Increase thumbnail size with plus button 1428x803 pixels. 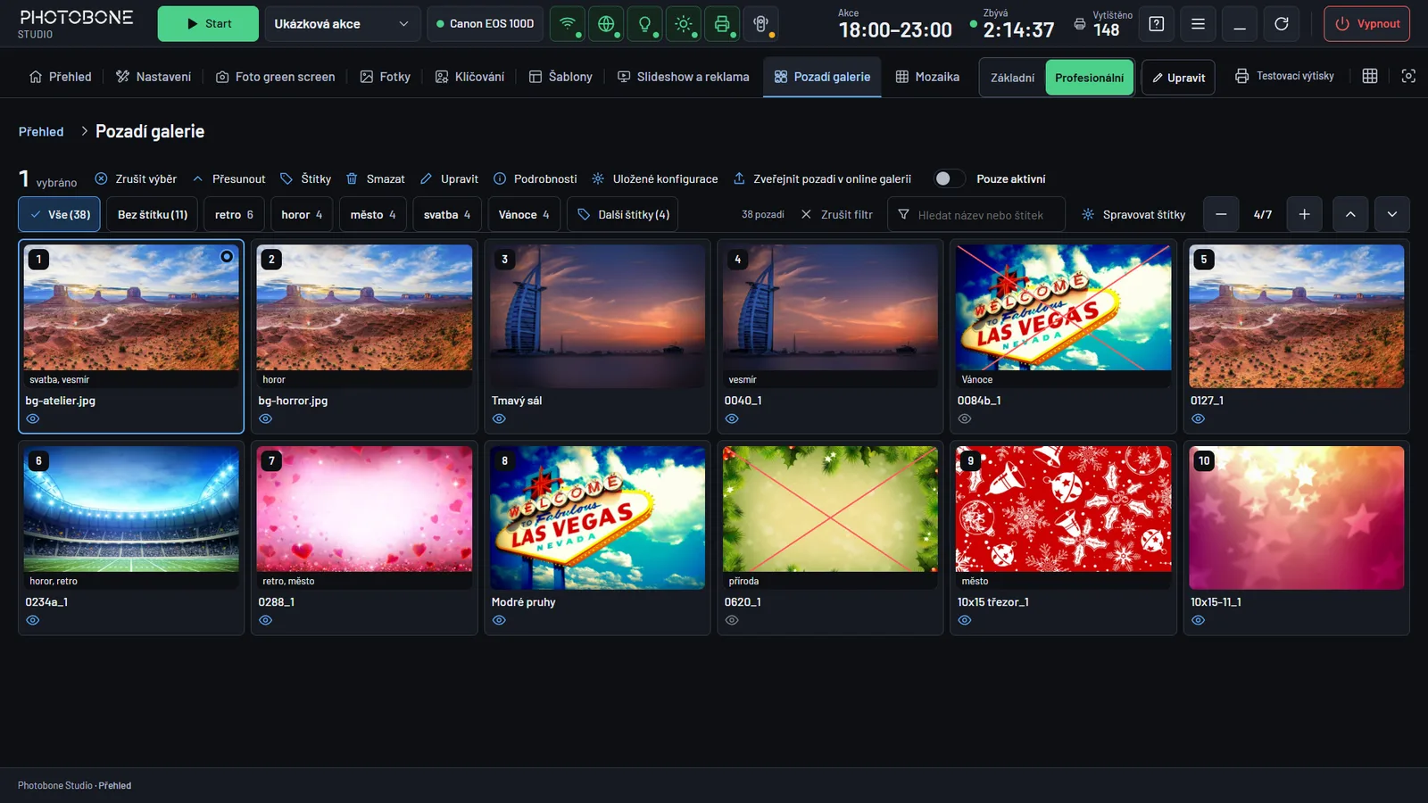[x=1304, y=214]
